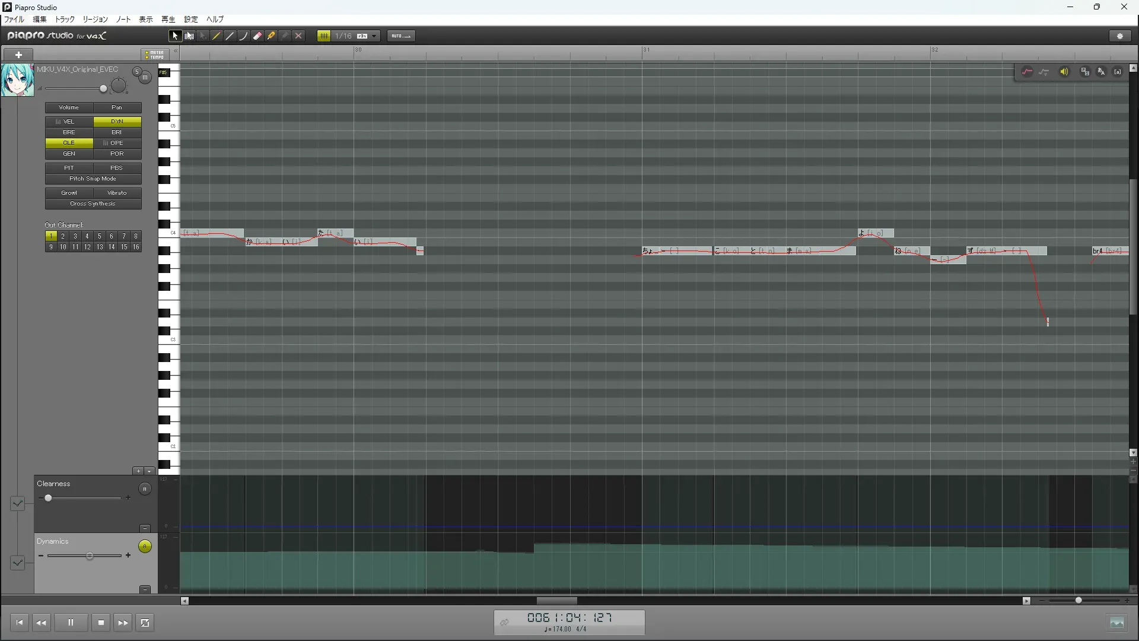Select the arrow pointer tool
This screenshot has width=1139, height=641.
175,36
